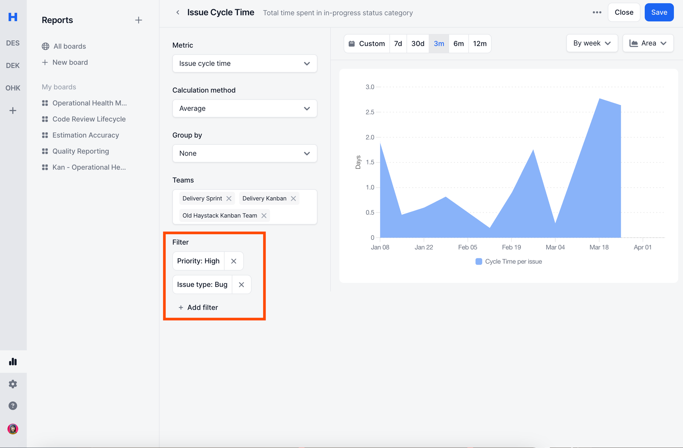Go back using the left chevron
The image size is (683, 448).
click(x=178, y=12)
